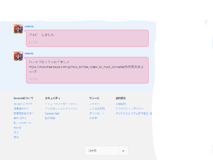
Task: Open the デジタルミレニアム著作権法 link
Action: click(134, 113)
